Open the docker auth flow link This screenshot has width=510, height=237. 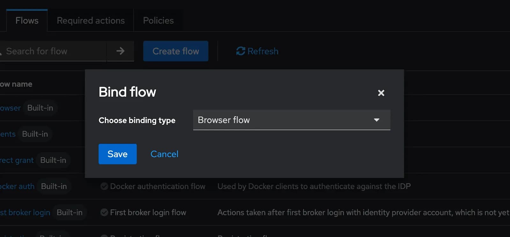tap(17, 186)
